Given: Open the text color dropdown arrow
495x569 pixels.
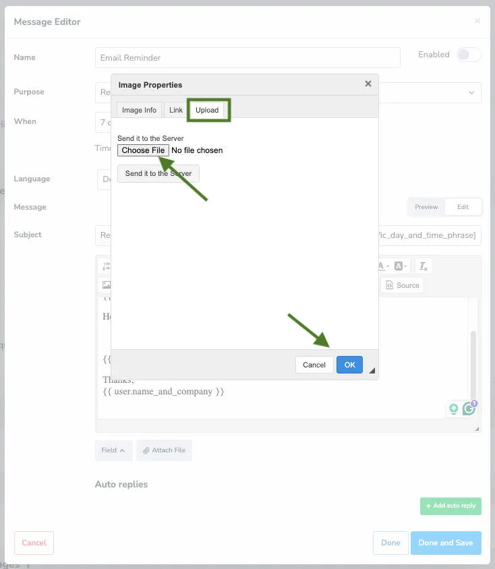Looking at the screenshot, I should pyautogui.click(x=388, y=266).
